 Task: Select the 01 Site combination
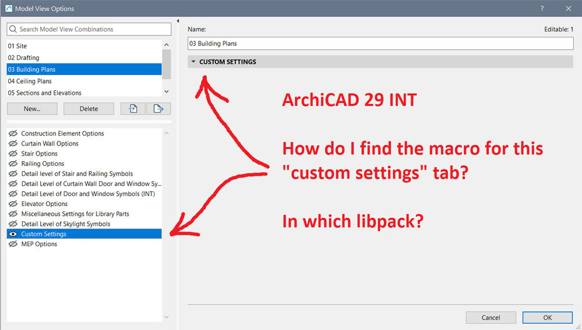pos(84,46)
